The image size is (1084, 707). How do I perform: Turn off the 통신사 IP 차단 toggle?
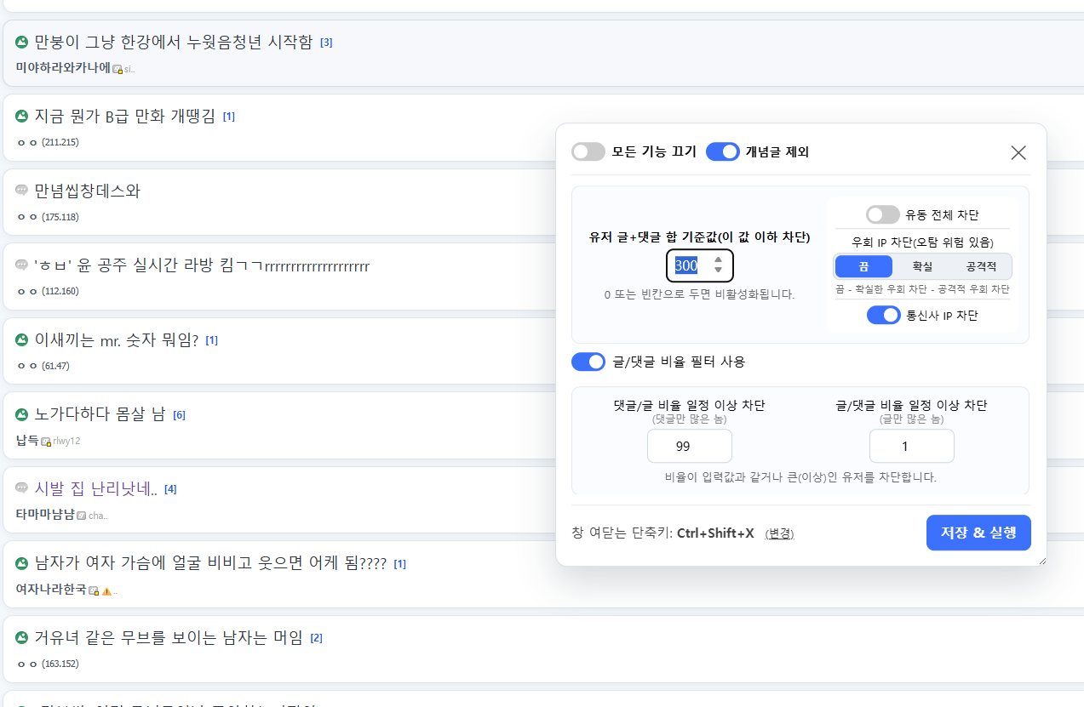coord(883,315)
